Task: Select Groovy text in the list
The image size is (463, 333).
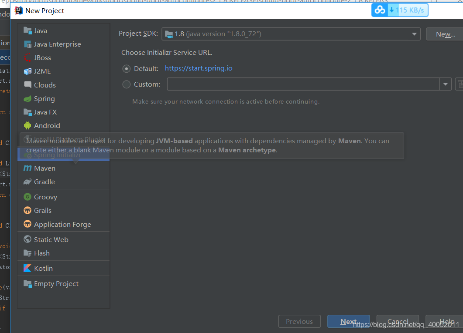Action: pos(45,197)
